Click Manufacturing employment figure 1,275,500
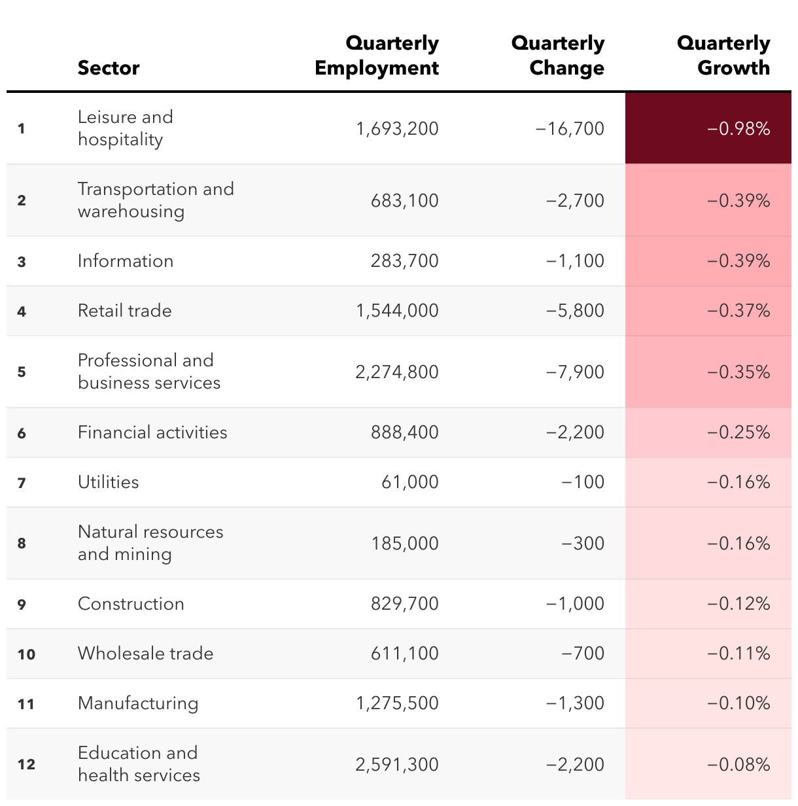 pyautogui.click(x=397, y=703)
